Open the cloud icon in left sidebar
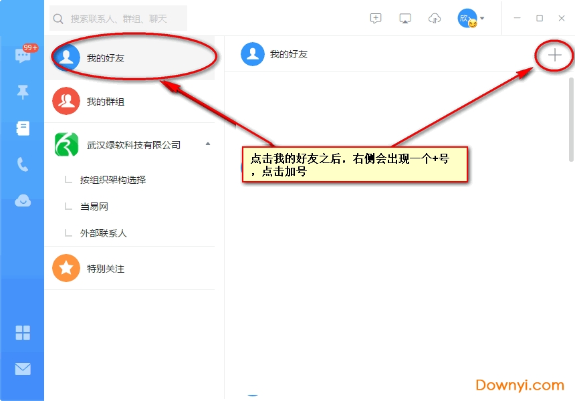This screenshot has height=401, width=575. point(23,200)
